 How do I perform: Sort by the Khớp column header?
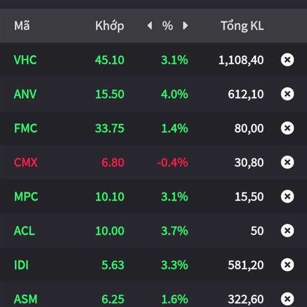coord(109,26)
